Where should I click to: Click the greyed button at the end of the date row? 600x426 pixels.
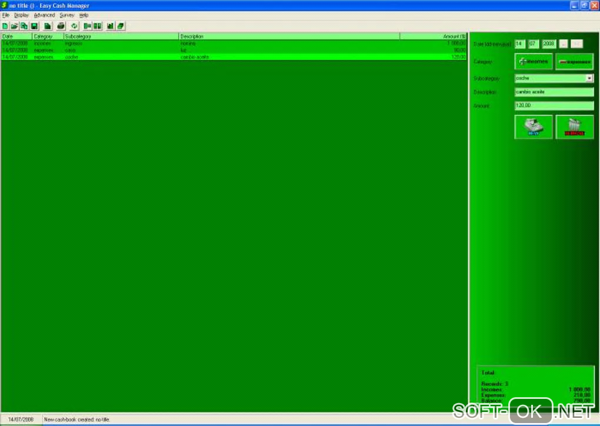coord(576,44)
